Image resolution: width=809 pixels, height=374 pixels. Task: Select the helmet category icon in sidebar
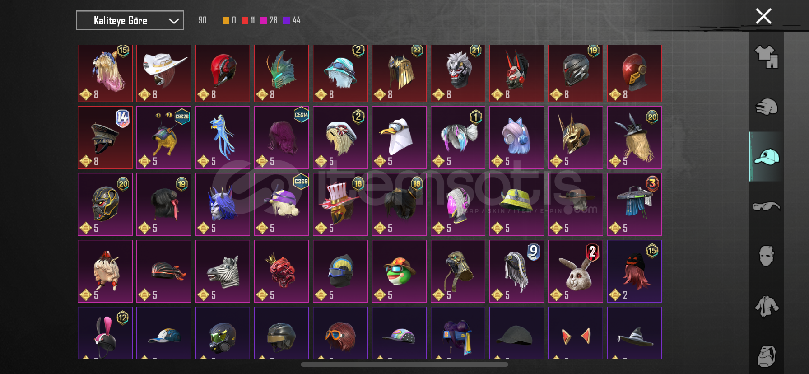pos(767,107)
